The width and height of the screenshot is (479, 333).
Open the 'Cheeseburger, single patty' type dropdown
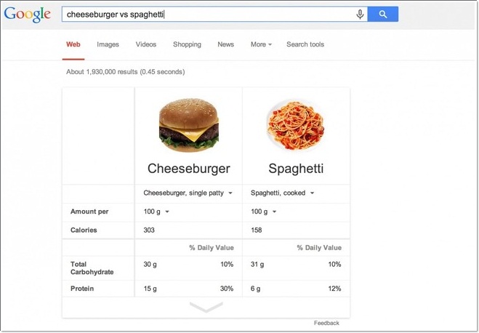[188, 193]
